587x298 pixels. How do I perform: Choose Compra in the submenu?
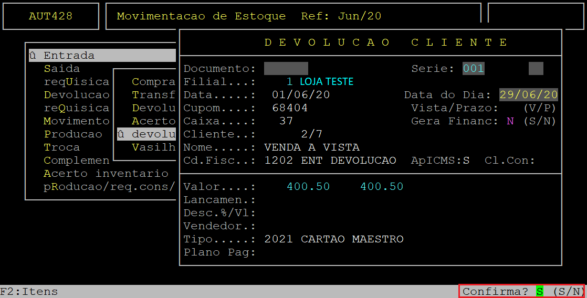pos(153,82)
